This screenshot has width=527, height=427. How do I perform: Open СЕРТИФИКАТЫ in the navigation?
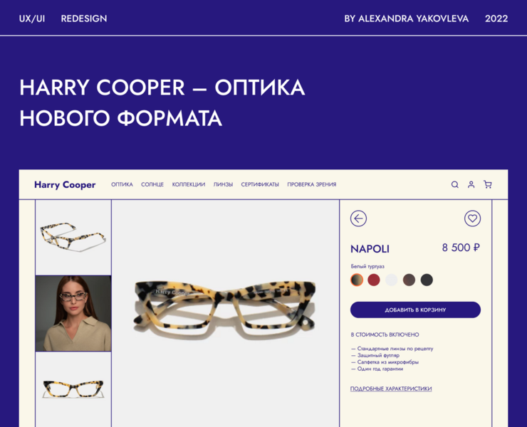tap(260, 184)
